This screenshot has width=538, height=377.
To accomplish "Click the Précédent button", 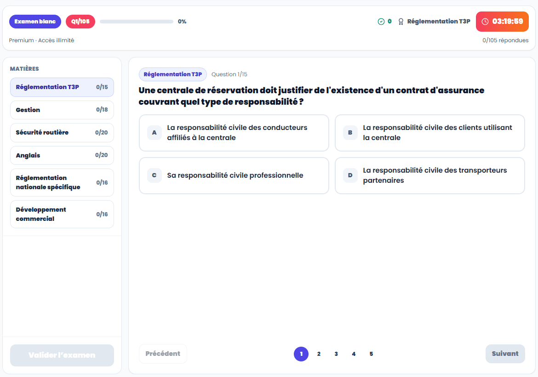I will click(163, 354).
